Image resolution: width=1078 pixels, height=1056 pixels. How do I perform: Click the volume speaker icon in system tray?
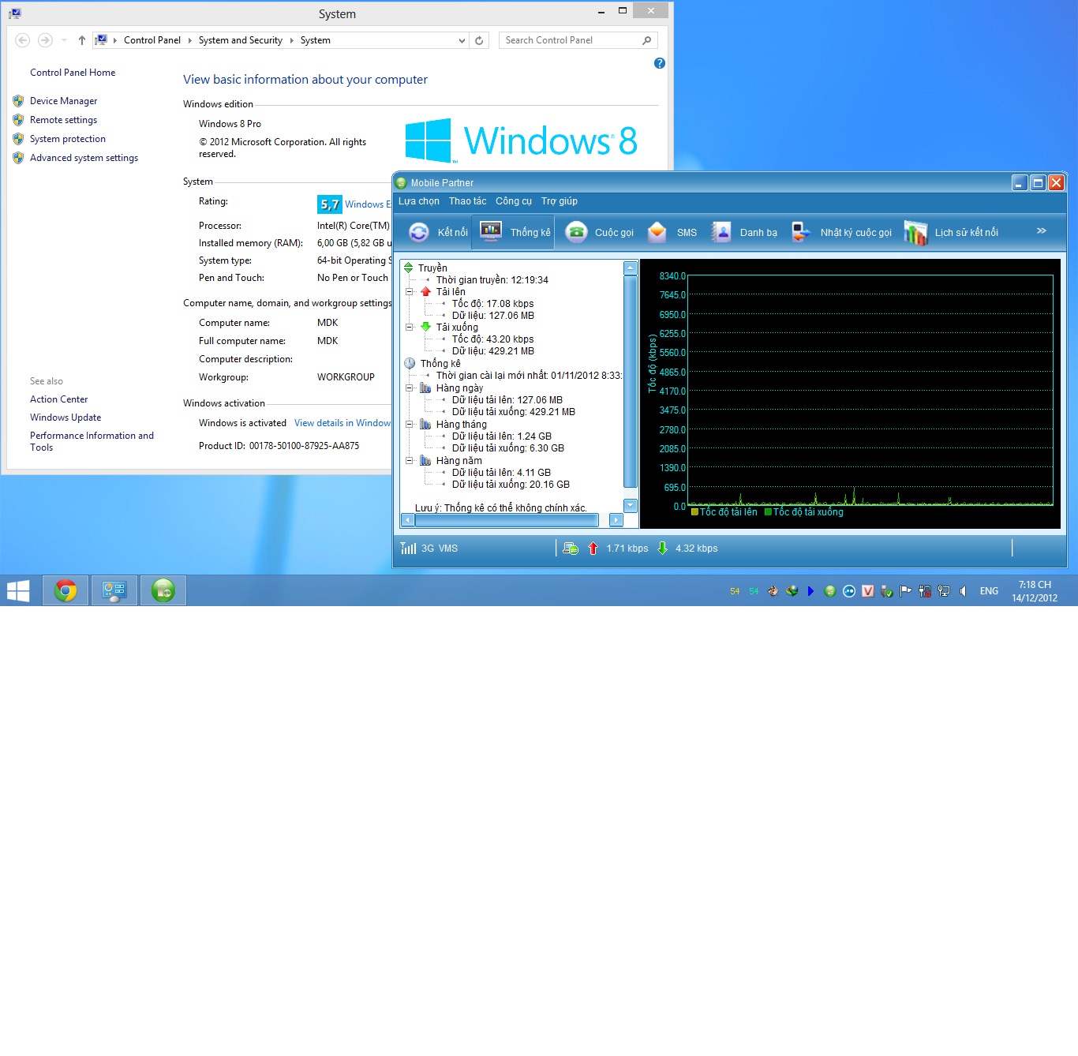tap(963, 591)
